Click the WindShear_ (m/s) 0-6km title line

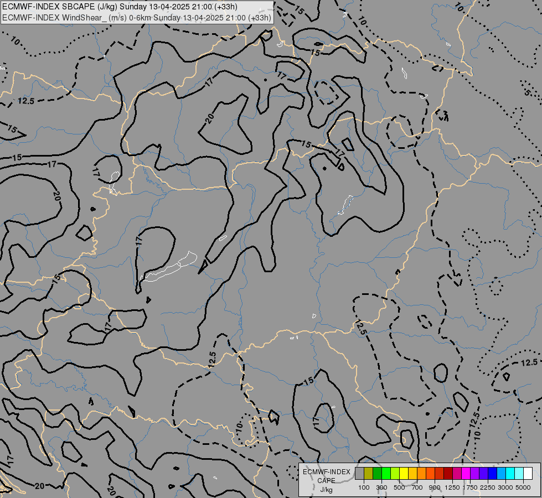pyautogui.click(x=137, y=18)
